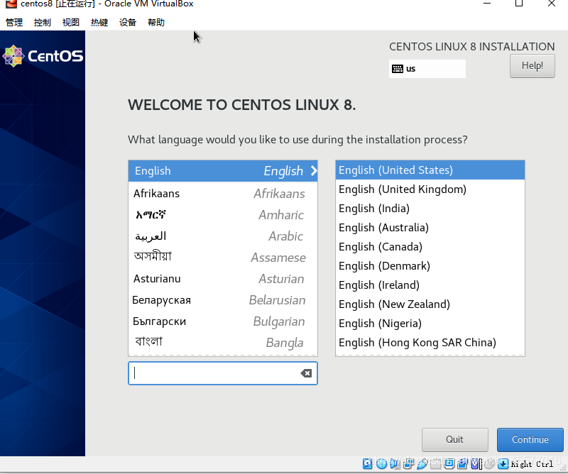
Task: Select English in the language list
Action: click(223, 171)
